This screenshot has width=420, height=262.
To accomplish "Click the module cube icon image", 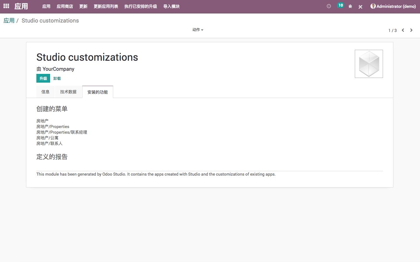I will (x=369, y=64).
